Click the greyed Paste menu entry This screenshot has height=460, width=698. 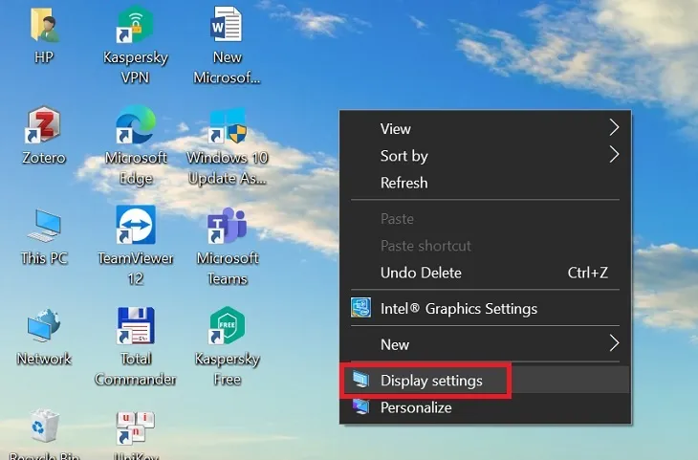(x=485, y=219)
